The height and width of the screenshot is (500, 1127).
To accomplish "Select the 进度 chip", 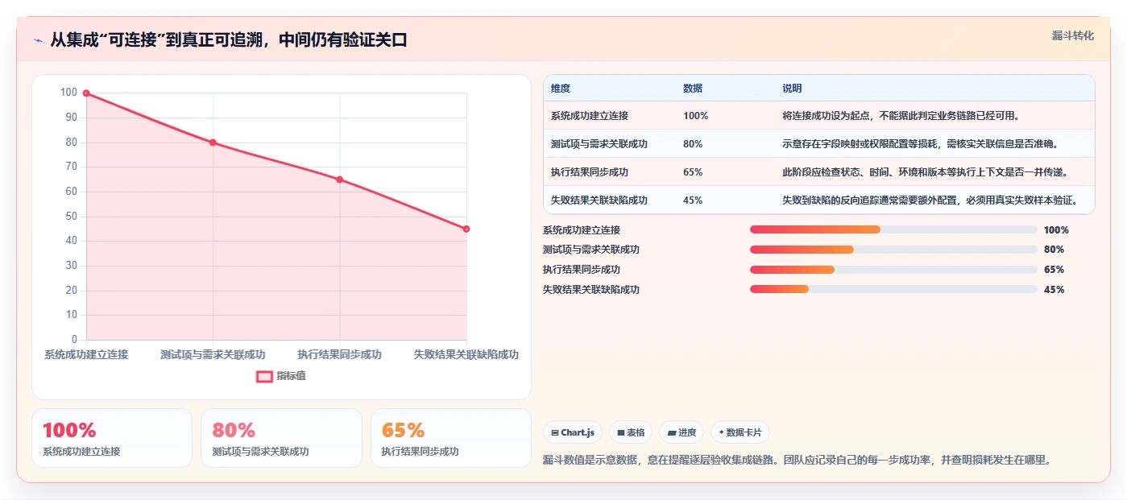I will [682, 432].
